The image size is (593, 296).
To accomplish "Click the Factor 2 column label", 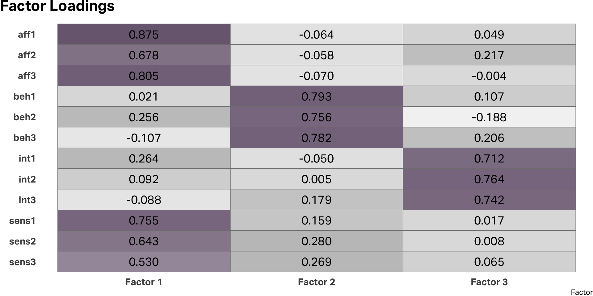I will coord(316,282).
